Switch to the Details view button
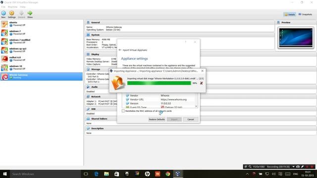317x178 pixels. [290, 14]
